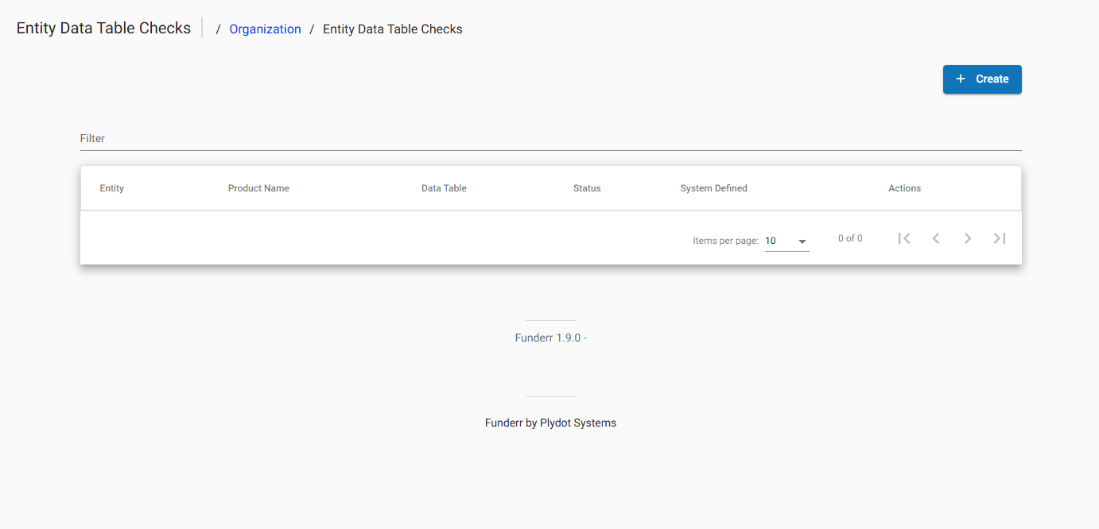Jump to the last page

click(1000, 237)
